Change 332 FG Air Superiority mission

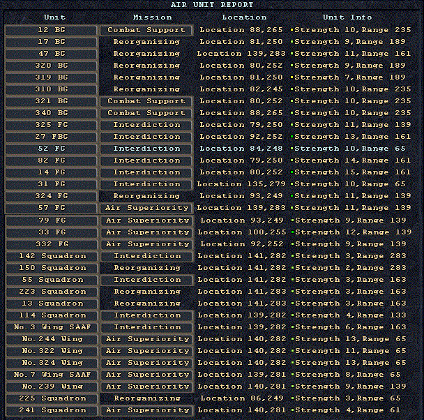pos(147,244)
